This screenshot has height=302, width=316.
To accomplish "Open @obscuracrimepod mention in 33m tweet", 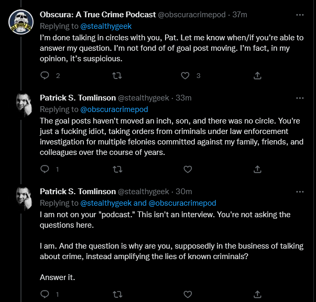I will [x=114, y=109].
